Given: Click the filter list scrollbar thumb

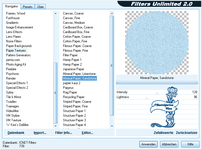Looking at the screenshot, I should click(112, 66).
